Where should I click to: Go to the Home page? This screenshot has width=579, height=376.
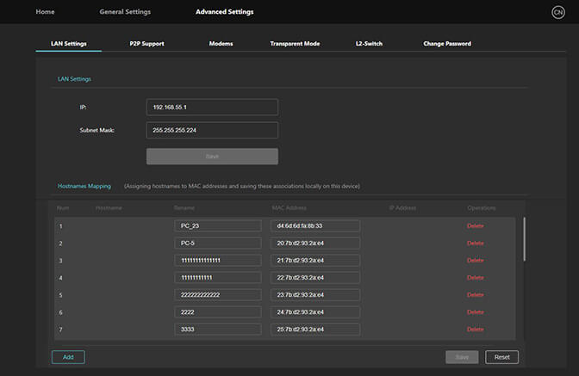coord(45,12)
